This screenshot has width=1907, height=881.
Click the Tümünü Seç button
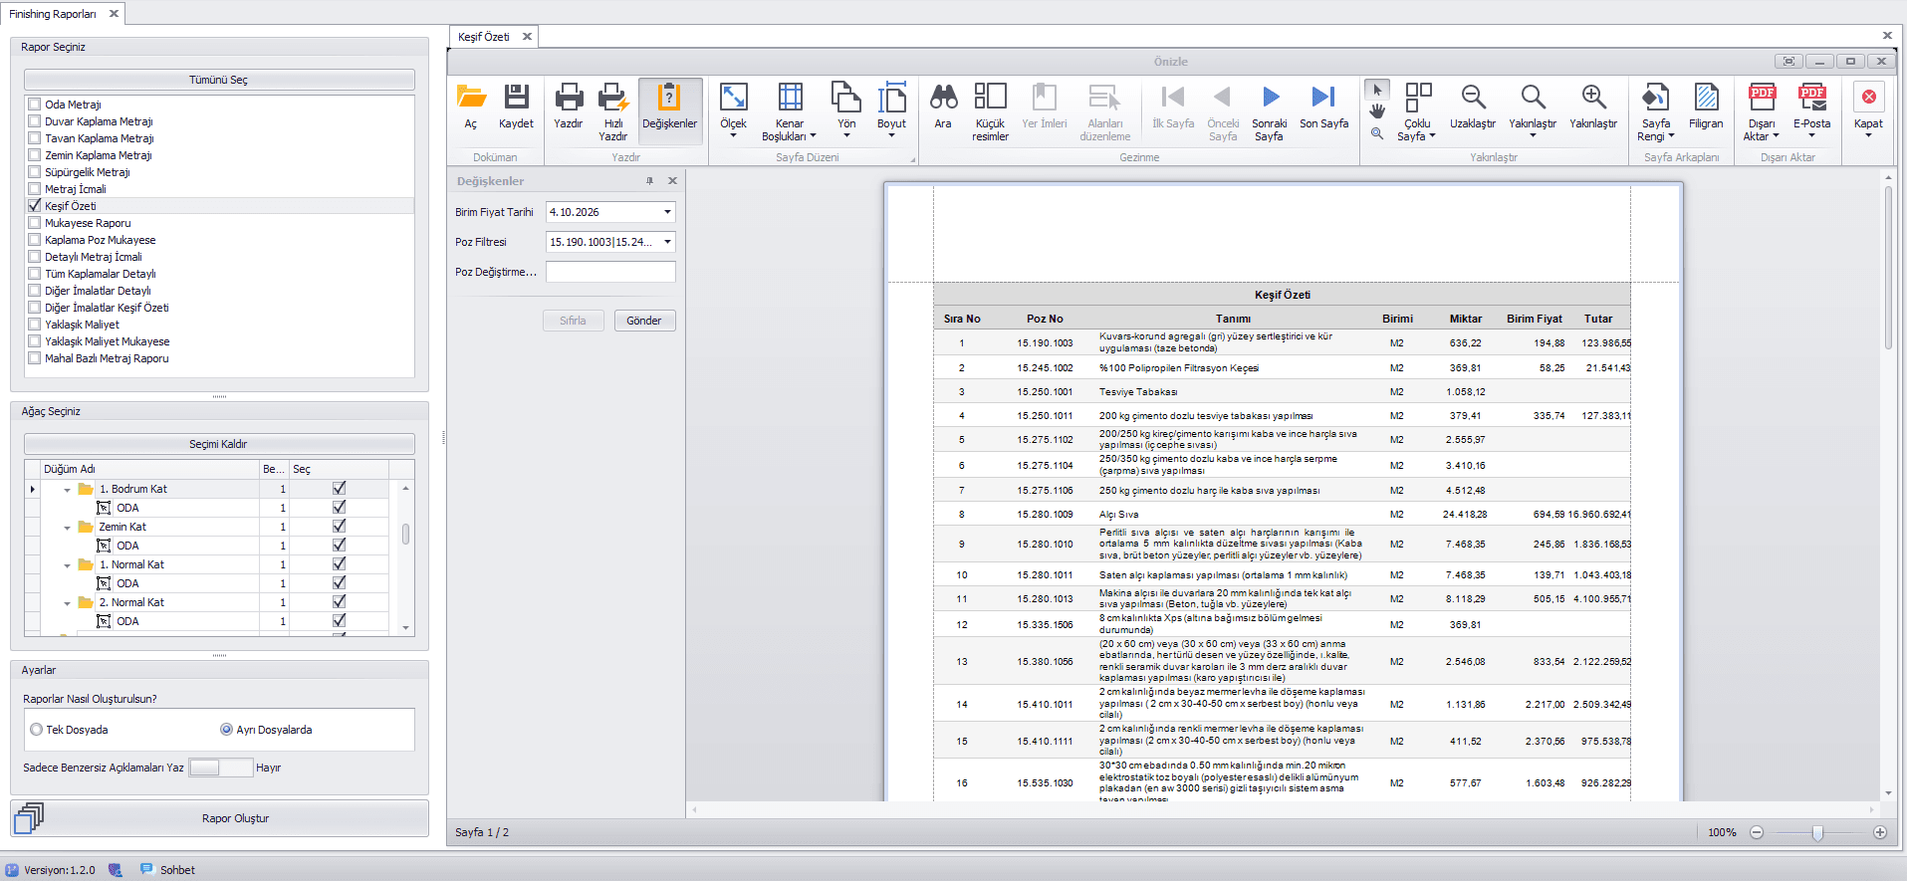tap(219, 80)
